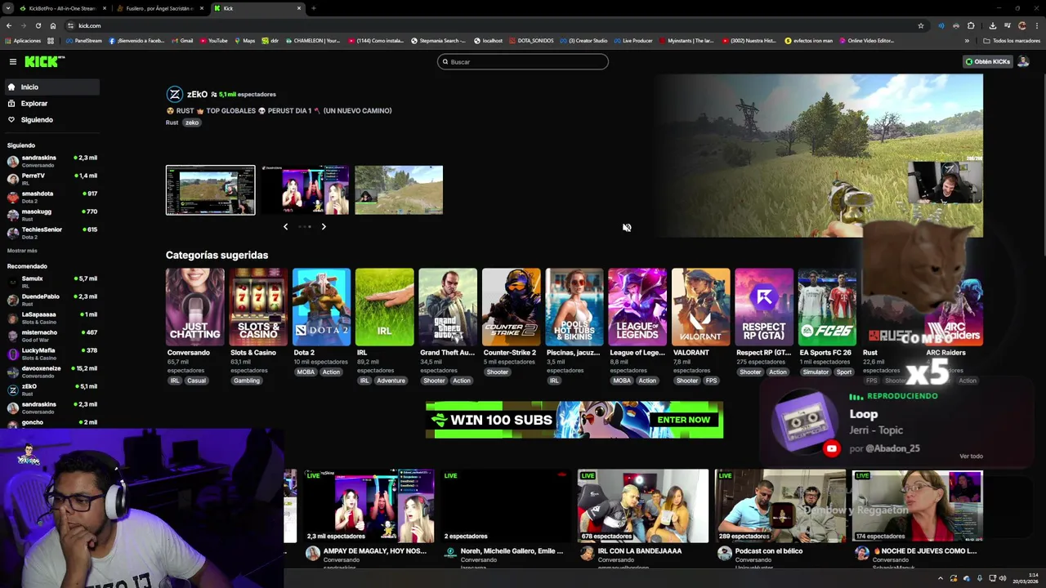Viewport: 1046px width, 588px height.
Task: Switch to the KickBotPro browser tab
Action: click(x=62, y=8)
